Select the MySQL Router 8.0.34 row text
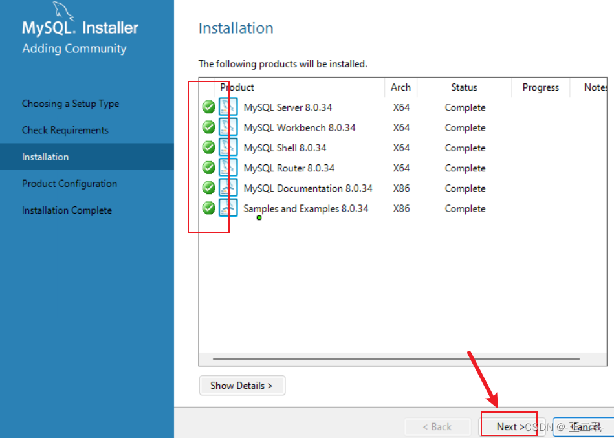The image size is (614, 438). tap(289, 168)
